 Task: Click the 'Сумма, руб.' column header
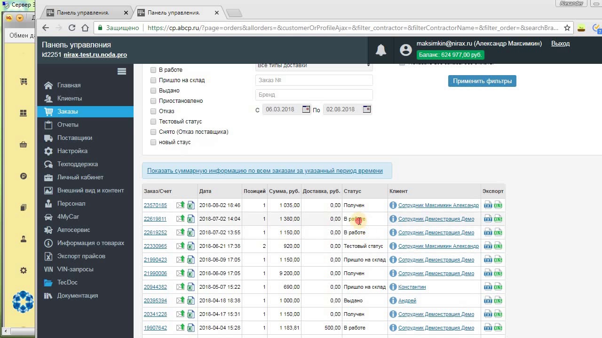(284, 192)
